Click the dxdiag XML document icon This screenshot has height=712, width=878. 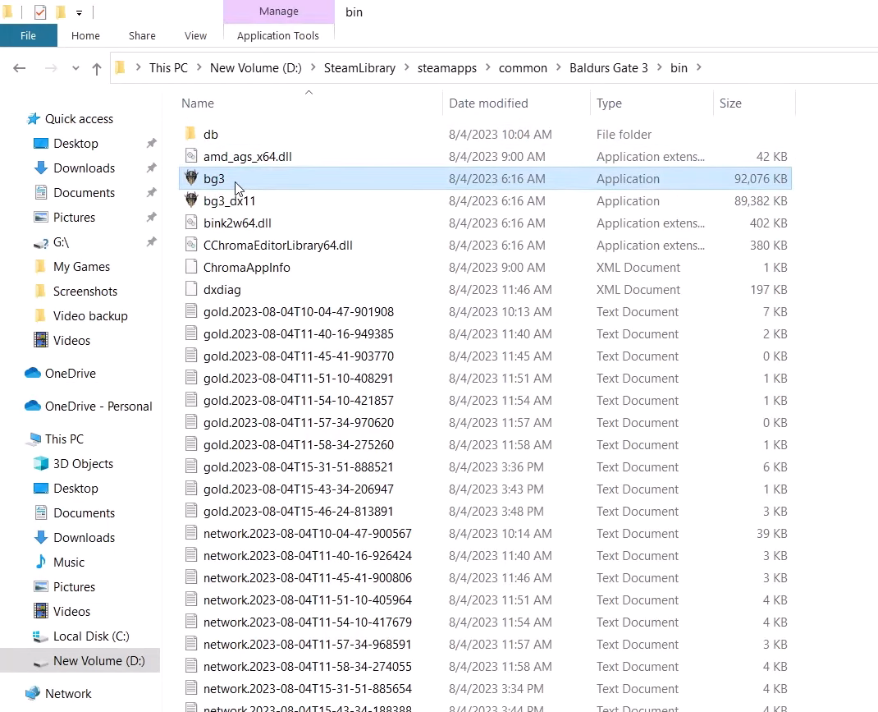(191, 289)
